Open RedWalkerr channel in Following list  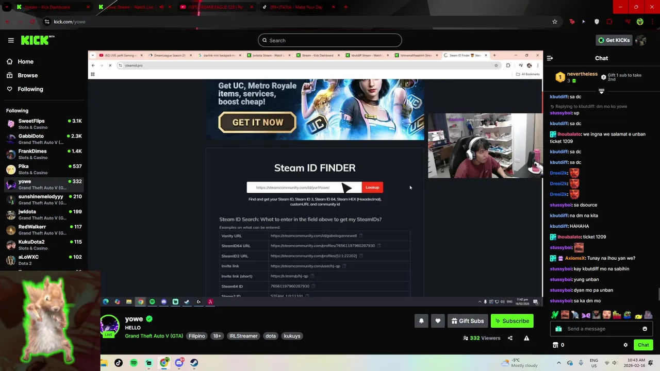coord(44,230)
